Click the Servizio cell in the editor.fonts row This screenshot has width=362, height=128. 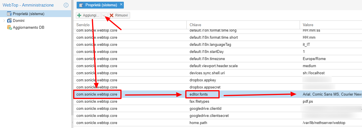(130, 94)
